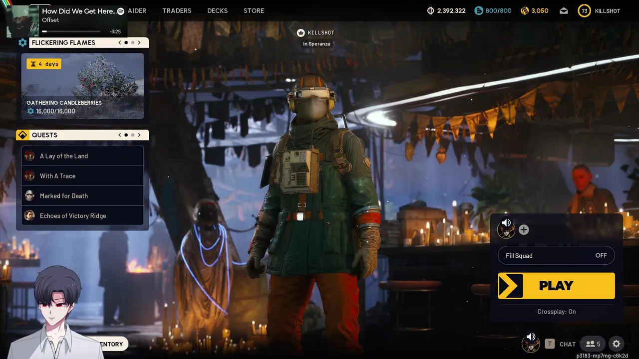Click the KILLSHOT profile name in top right
This screenshot has width=639, height=359.
pos(608,11)
